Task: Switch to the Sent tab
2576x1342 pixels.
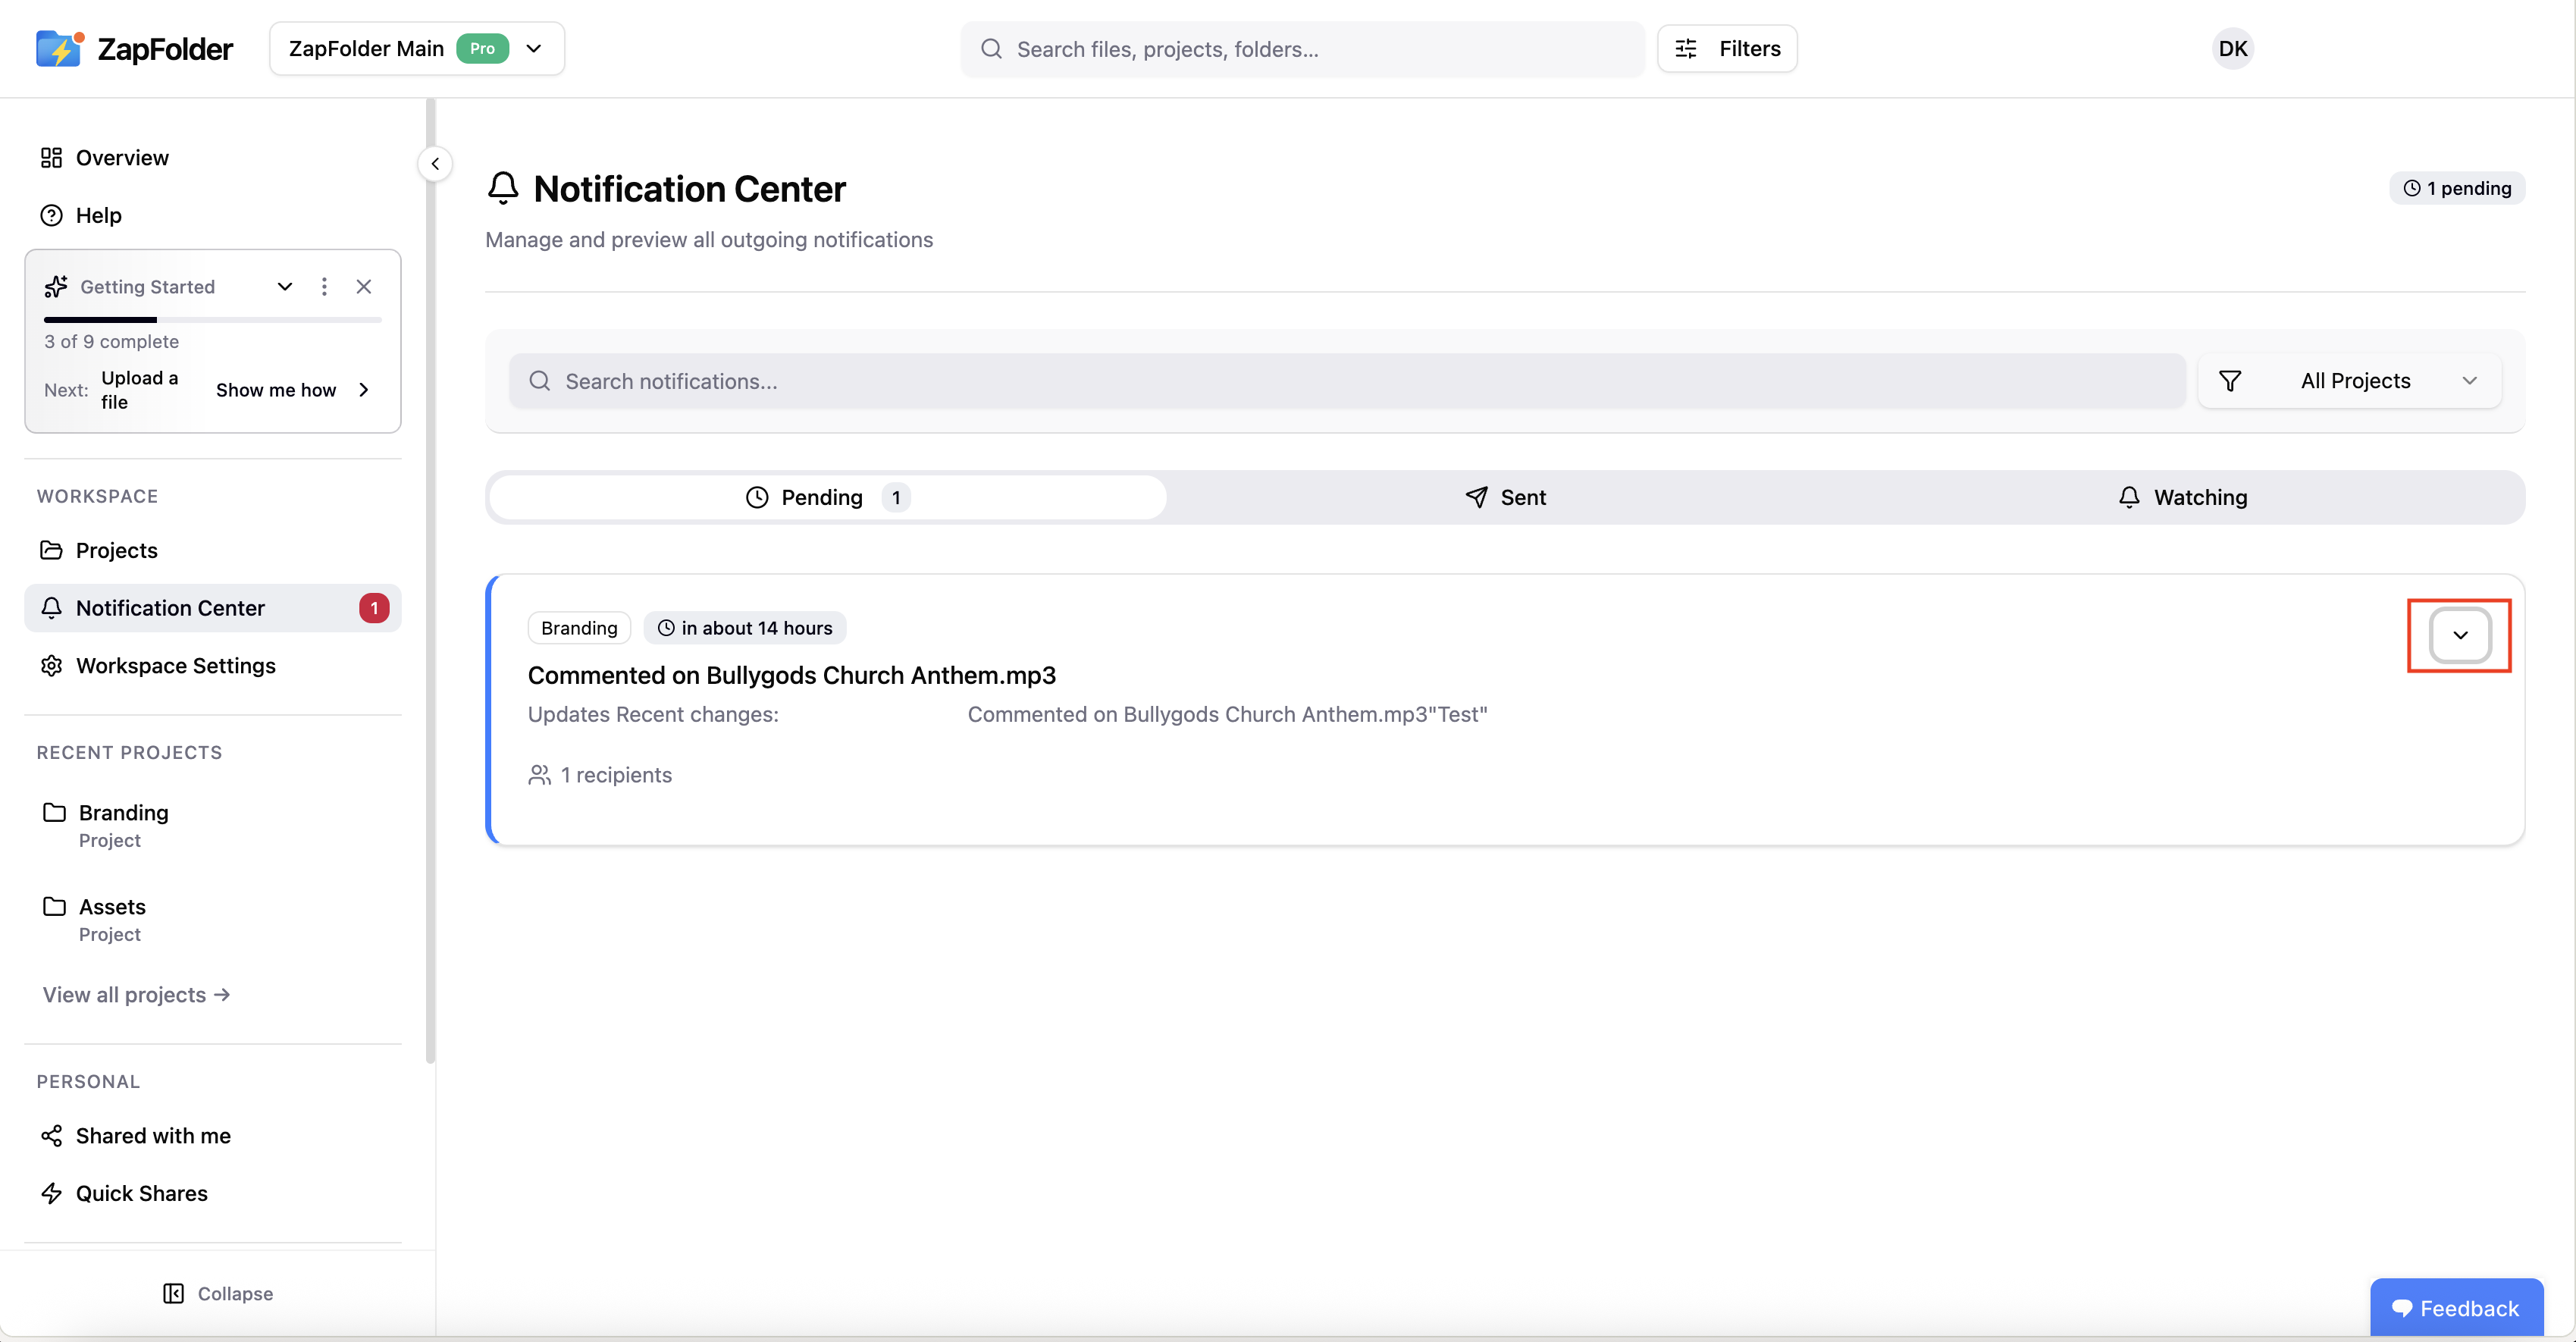Action: point(1505,497)
